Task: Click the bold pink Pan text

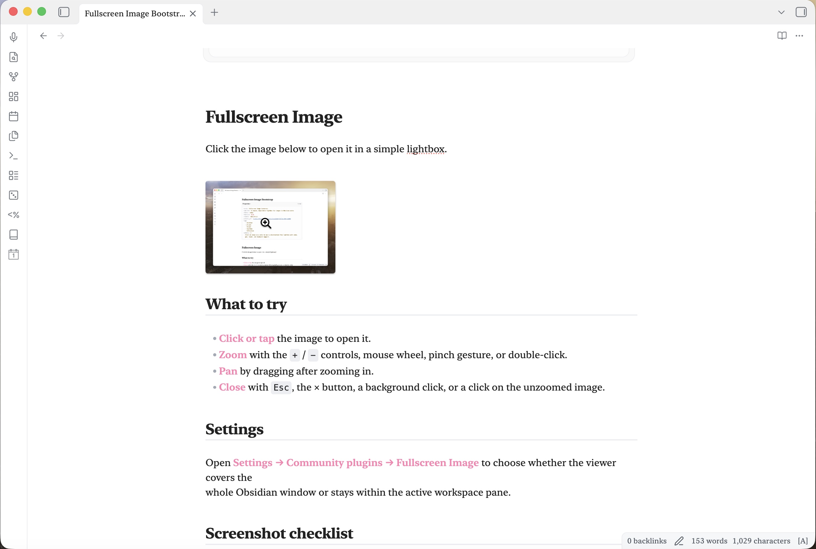Action: click(228, 371)
